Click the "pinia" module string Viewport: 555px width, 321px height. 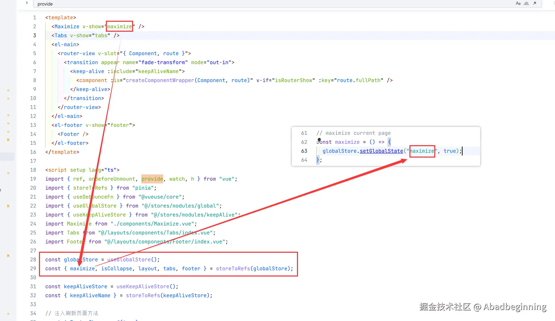(143, 188)
